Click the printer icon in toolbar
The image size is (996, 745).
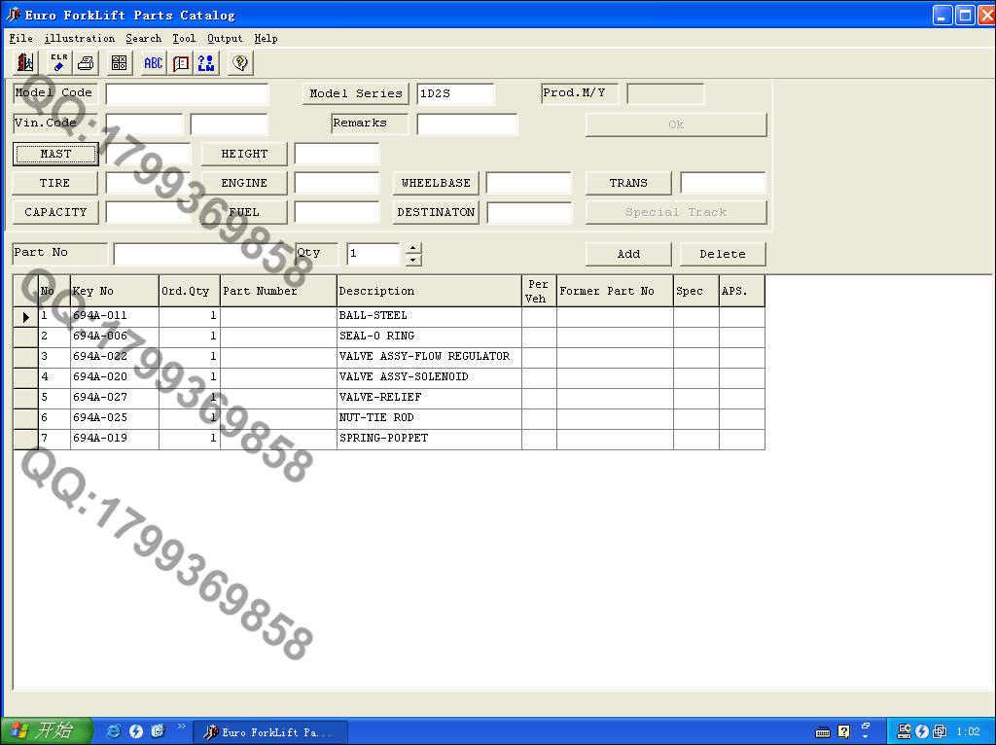pos(86,63)
